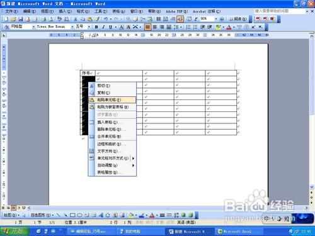
Task: Click the Character Border A icon
Action: click(122, 27)
